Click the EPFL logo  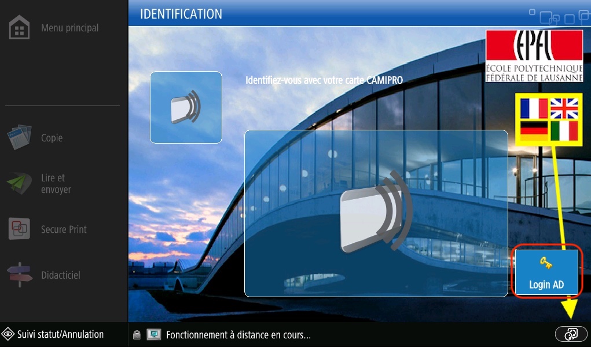click(x=534, y=56)
